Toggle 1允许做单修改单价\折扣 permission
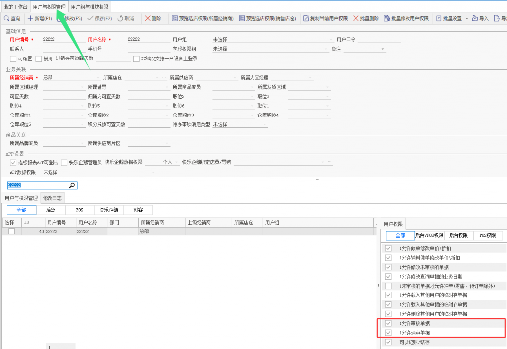The width and height of the screenshot is (507, 349). (388, 248)
